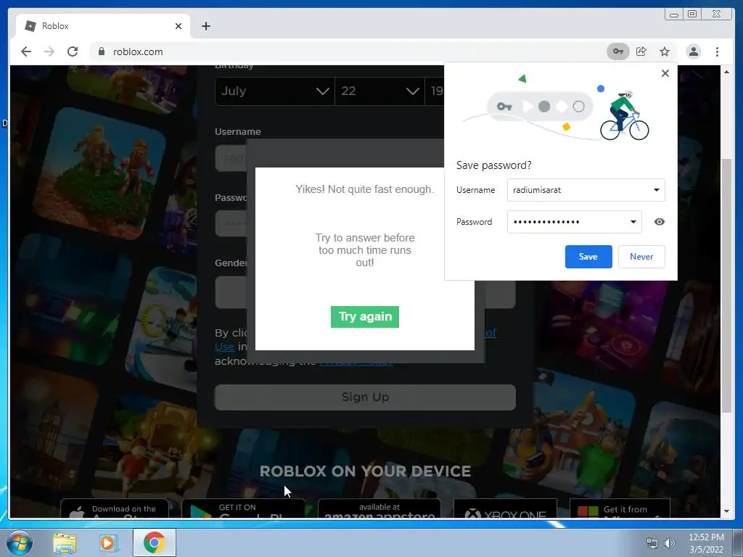Click the taskbar clock 12:52 PM

705,537
